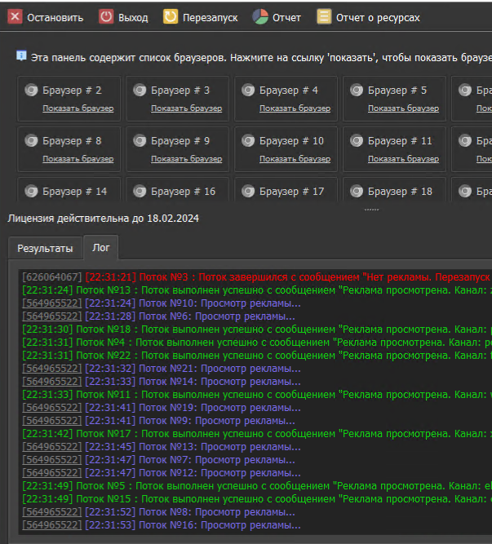This screenshot has height=544, width=492.
Task: Open the Отчет pie chart icon
Action: (259, 17)
